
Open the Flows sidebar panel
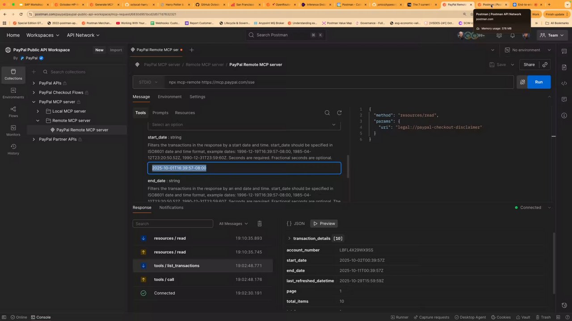tap(13, 112)
